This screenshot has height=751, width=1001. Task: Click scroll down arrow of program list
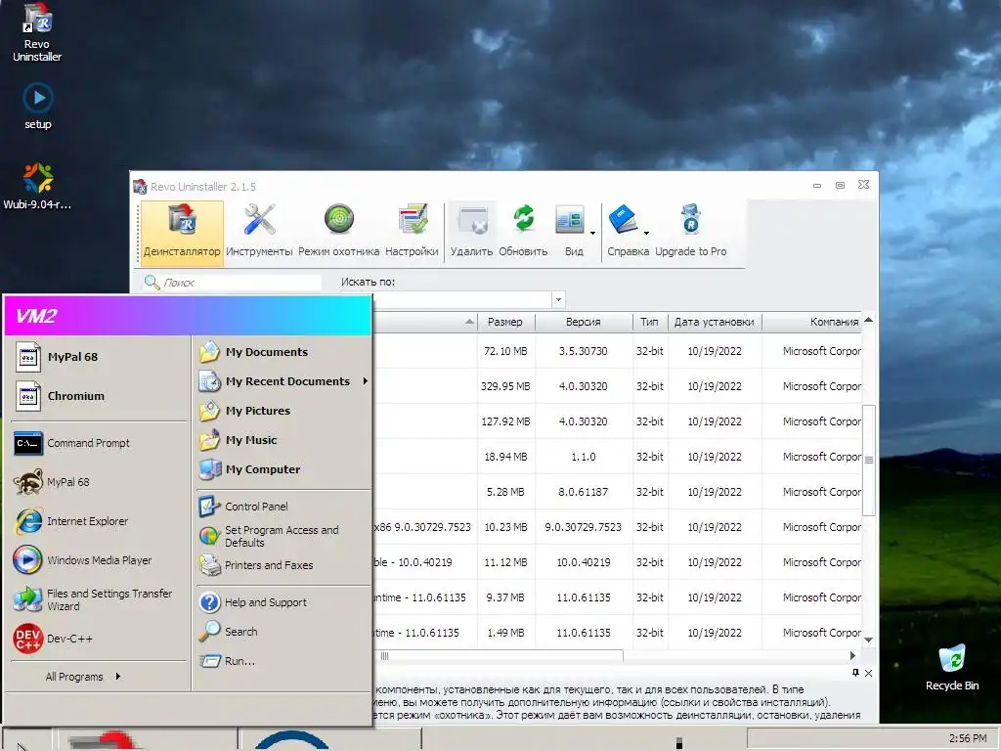coord(868,640)
